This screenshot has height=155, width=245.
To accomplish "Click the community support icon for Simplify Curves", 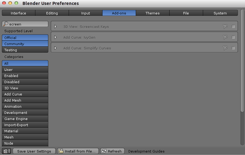I will (x=225, y=48).
